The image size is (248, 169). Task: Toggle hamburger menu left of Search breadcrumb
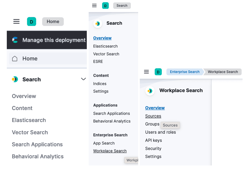click(x=94, y=5)
